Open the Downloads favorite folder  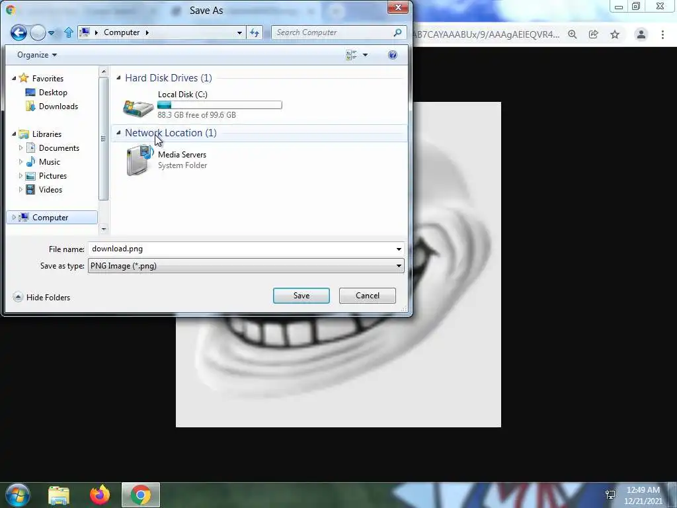[58, 106]
